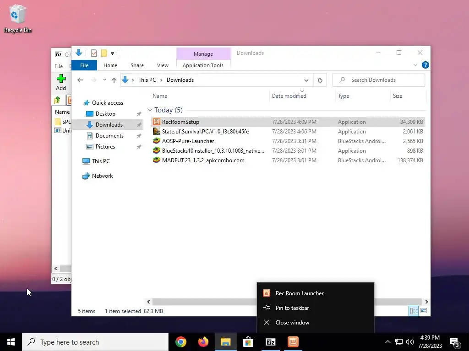Open the Windows Start menu
This screenshot has width=469, height=351.
click(11, 342)
